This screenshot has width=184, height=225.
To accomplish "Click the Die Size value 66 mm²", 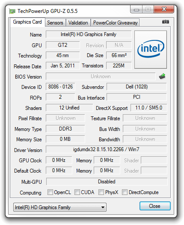I will [119, 55].
